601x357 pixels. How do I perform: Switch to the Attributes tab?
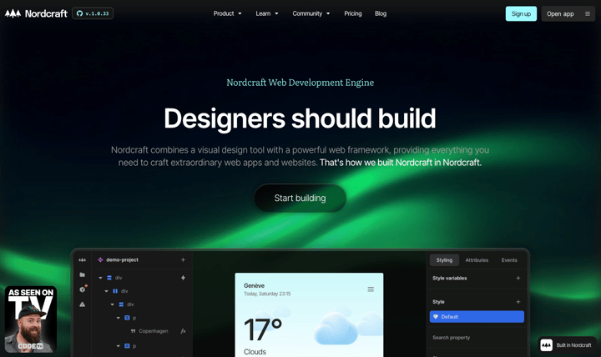click(477, 260)
